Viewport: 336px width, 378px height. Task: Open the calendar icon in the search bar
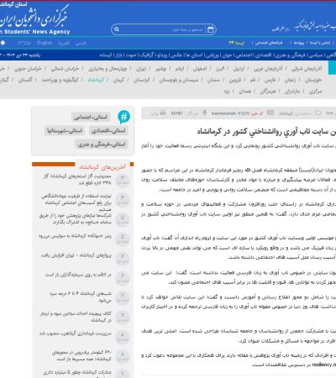coord(211,29)
